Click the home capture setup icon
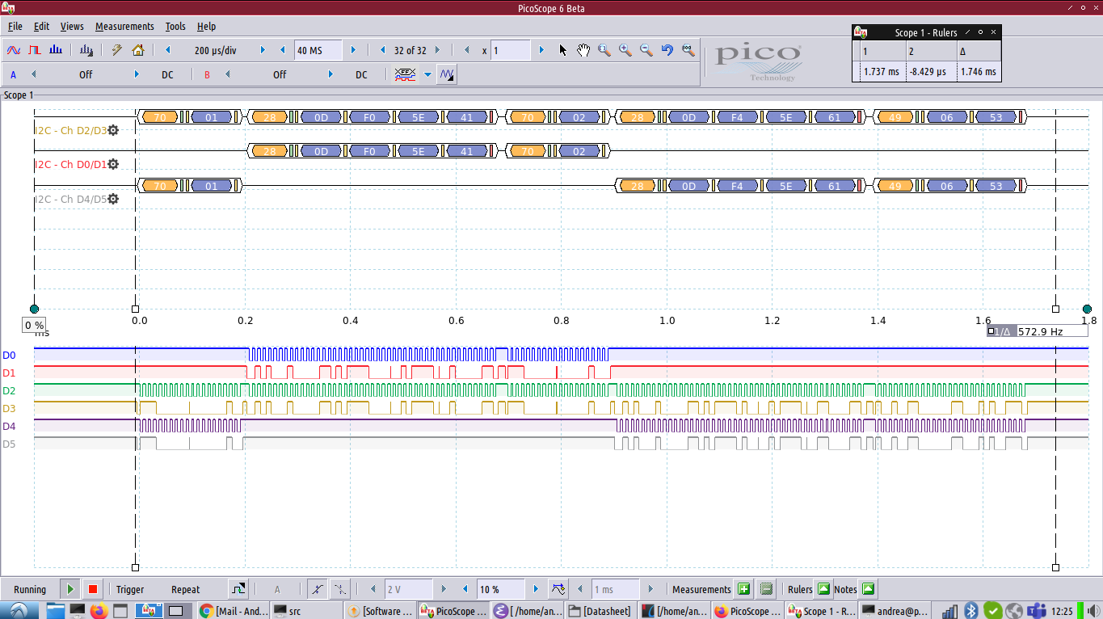 click(x=137, y=50)
